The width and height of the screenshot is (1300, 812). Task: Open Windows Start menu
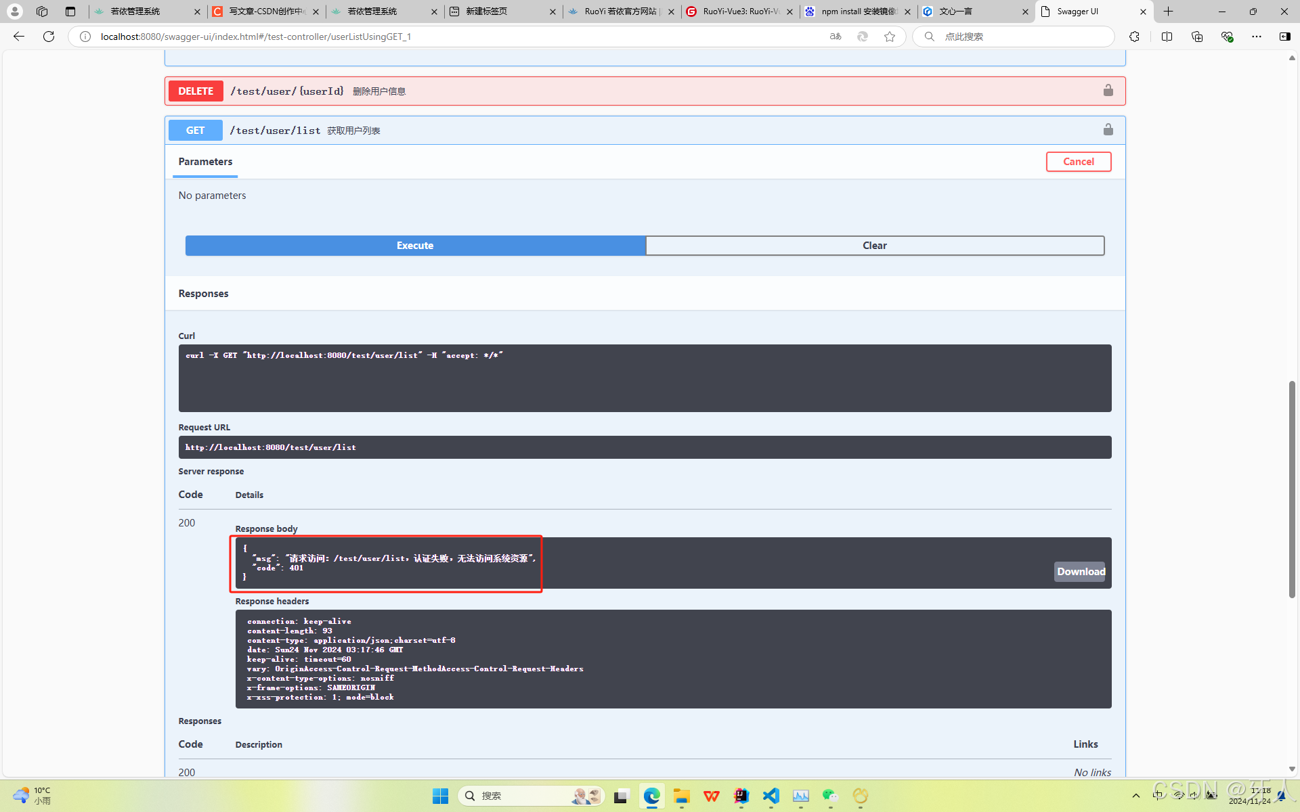click(x=440, y=796)
